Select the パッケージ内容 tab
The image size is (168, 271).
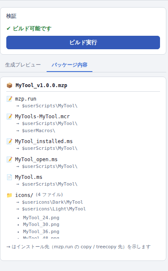(70, 65)
